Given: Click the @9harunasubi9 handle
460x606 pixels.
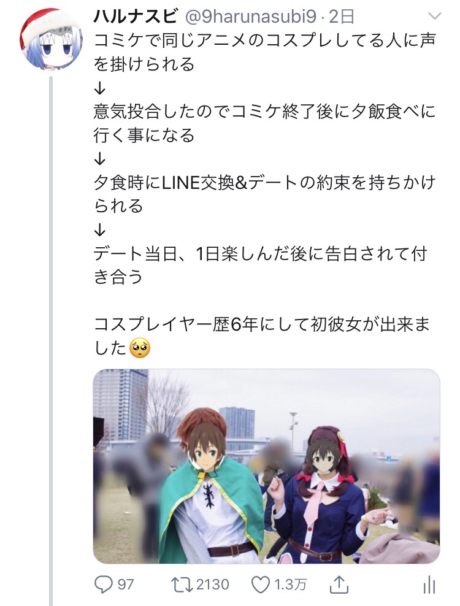Looking at the screenshot, I should click(x=250, y=17).
